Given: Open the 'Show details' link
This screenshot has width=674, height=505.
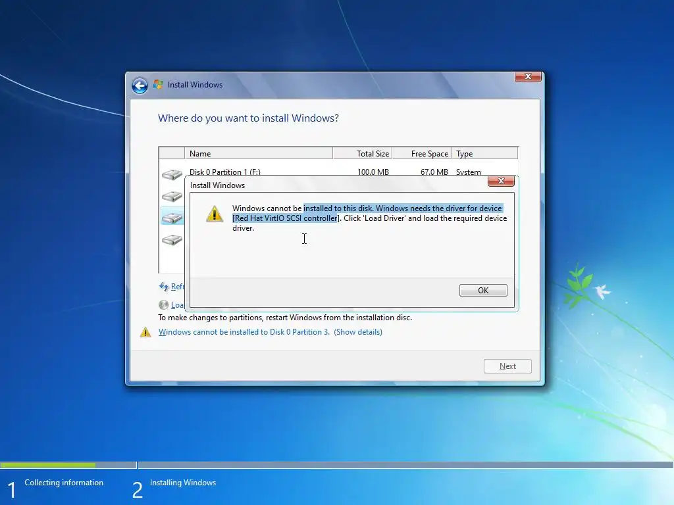Looking at the screenshot, I should click(x=358, y=332).
